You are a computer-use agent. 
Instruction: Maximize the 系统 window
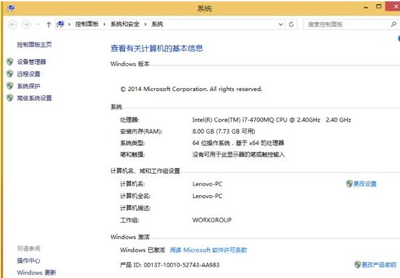click(379, 6)
